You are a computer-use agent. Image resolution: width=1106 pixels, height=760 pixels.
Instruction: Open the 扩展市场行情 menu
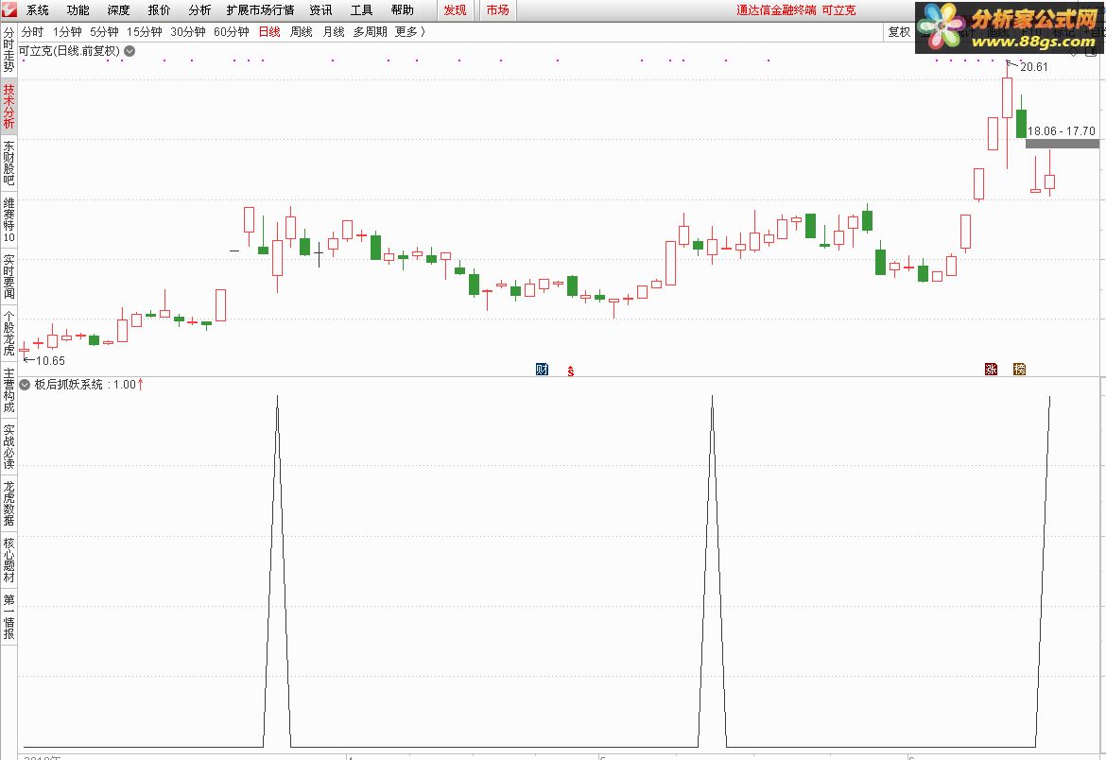[x=260, y=9]
